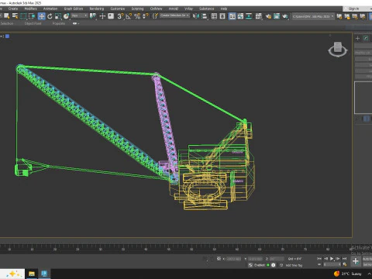Activate the Select and Scale tool
This screenshot has height=279, width=372.
(58, 16)
